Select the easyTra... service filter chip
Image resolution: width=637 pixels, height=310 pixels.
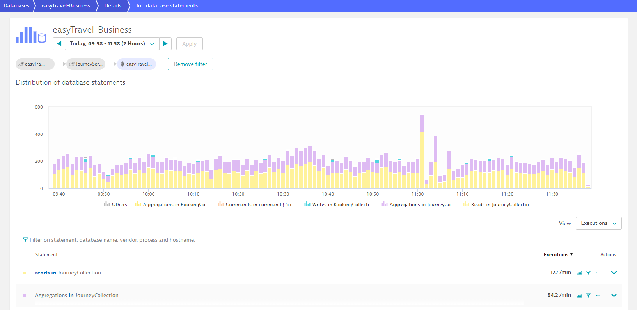(x=35, y=64)
